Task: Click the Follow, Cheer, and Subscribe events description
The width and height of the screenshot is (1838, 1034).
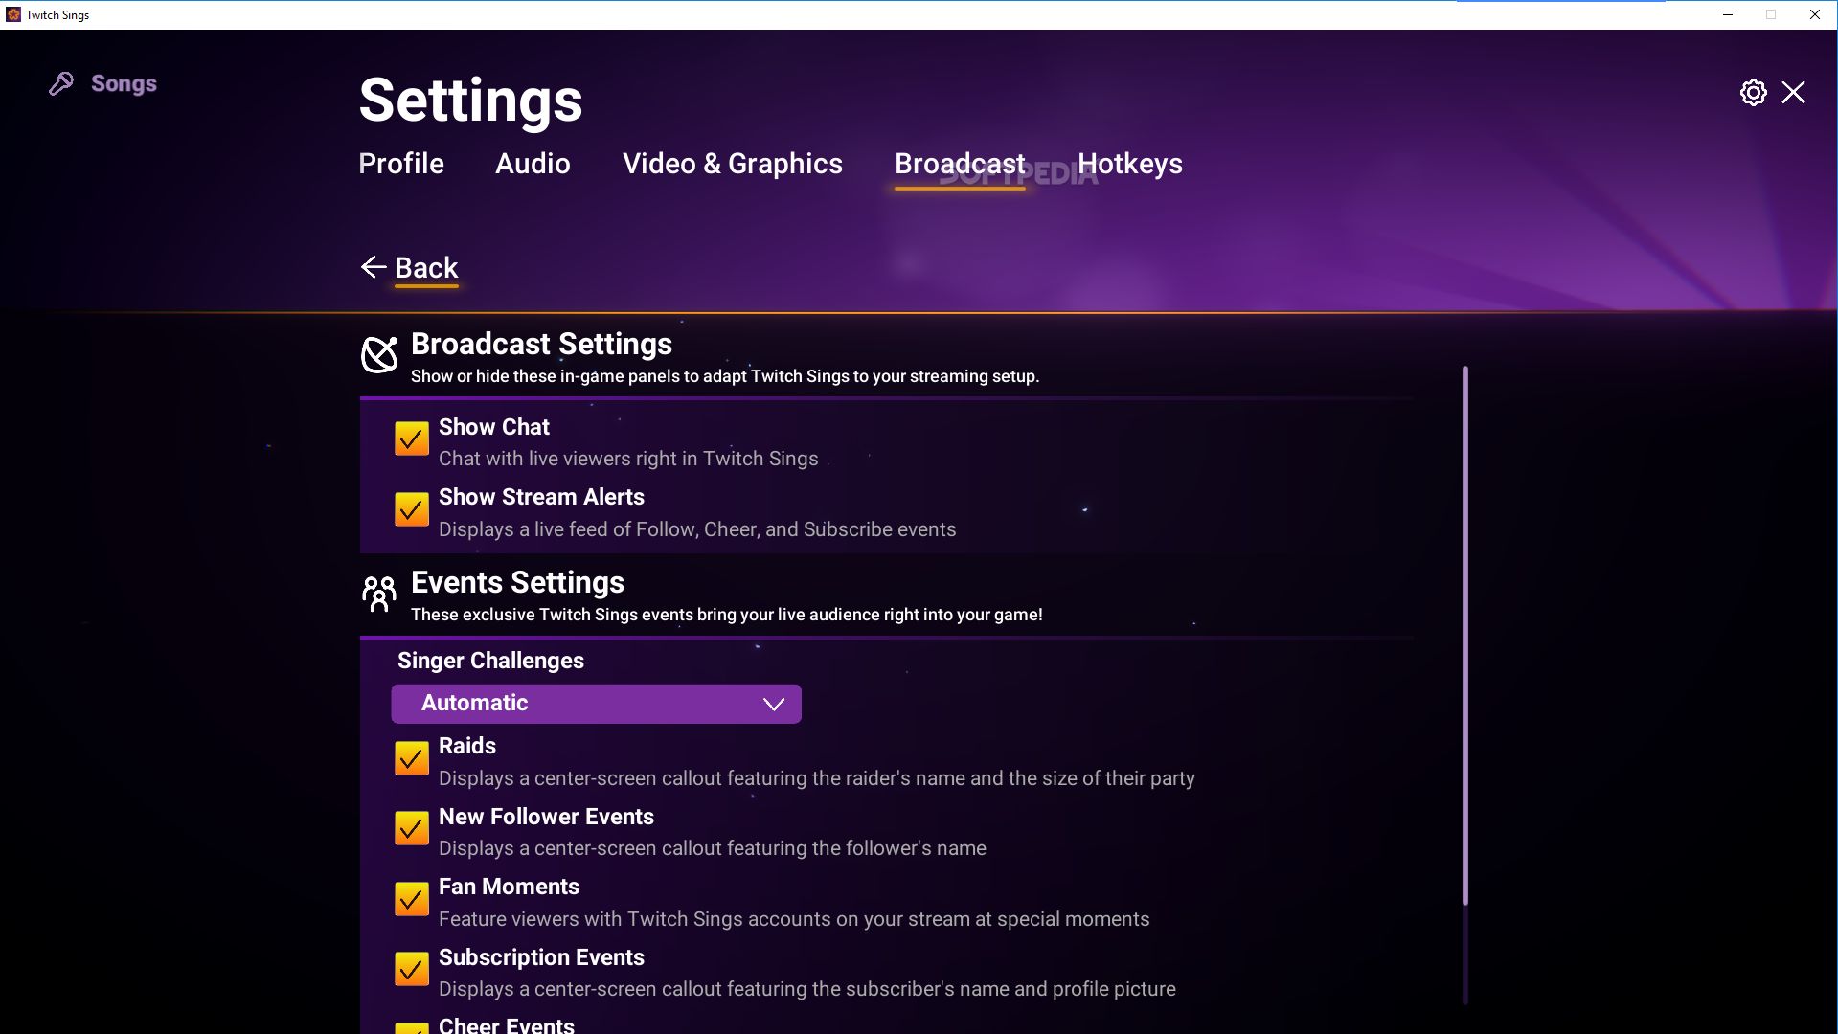Action: [697, 529]
